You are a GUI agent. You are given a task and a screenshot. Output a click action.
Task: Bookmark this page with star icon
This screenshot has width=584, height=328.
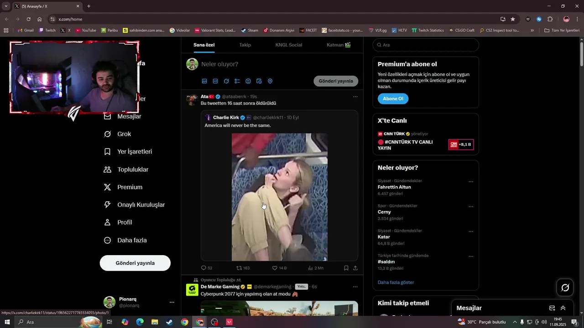point(513,19)
